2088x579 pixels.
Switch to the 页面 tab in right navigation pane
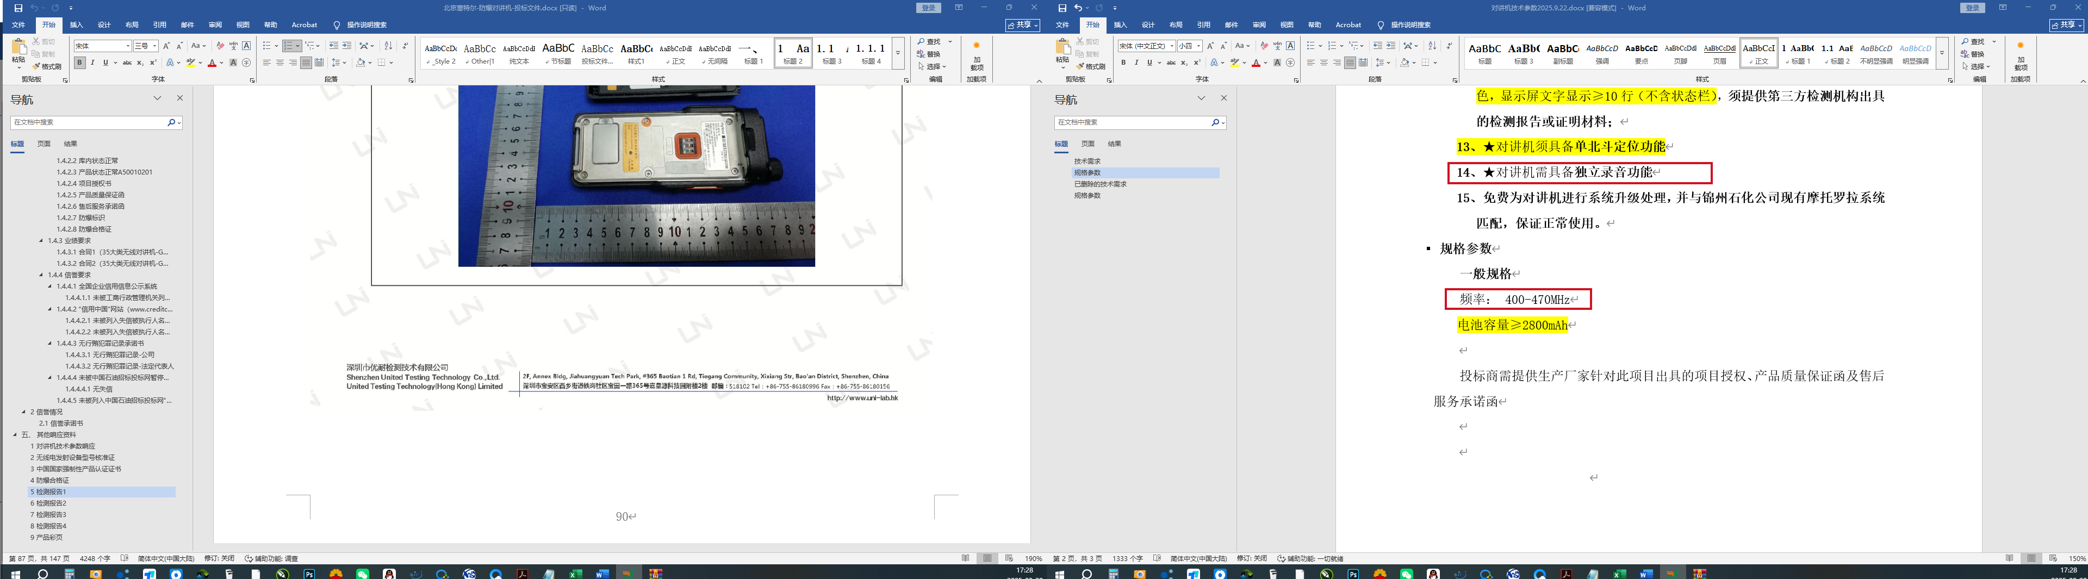(x=1087, y=144)
